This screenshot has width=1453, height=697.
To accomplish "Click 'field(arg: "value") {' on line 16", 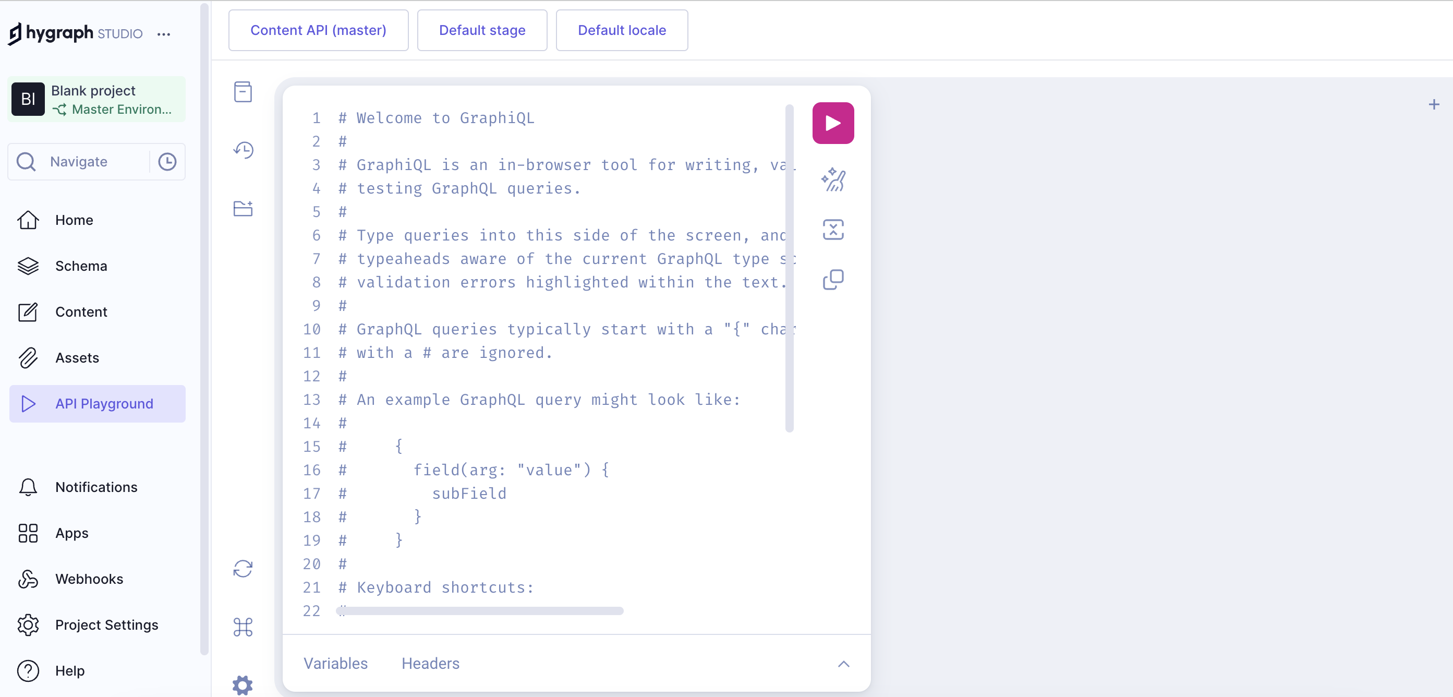I will point(511,470).
